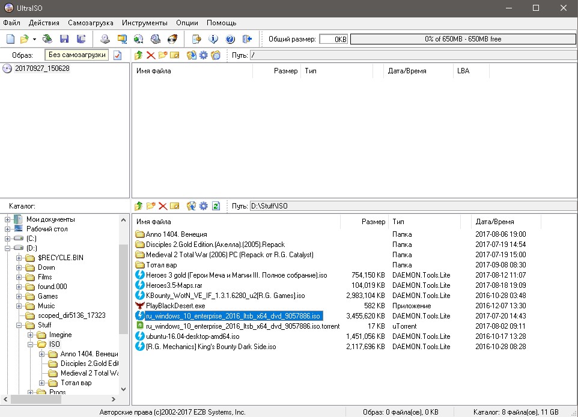Select the Music folder in catalog tree

pos(46,306)
